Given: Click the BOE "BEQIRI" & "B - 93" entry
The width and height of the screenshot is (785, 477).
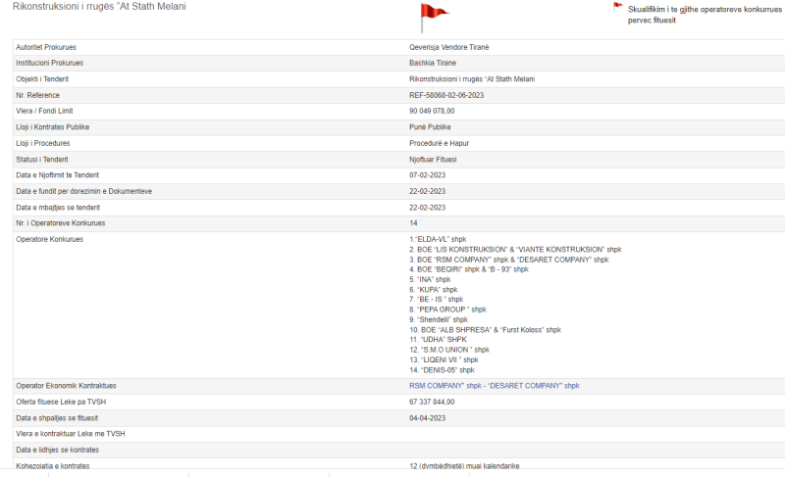Looking at the screenshot, I should point(468,269).
